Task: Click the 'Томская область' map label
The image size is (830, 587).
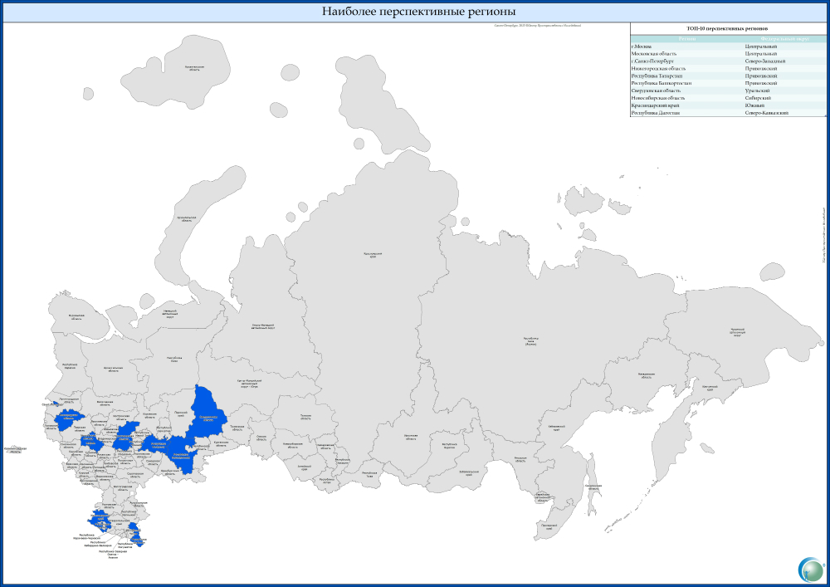Action: (305, 417)
